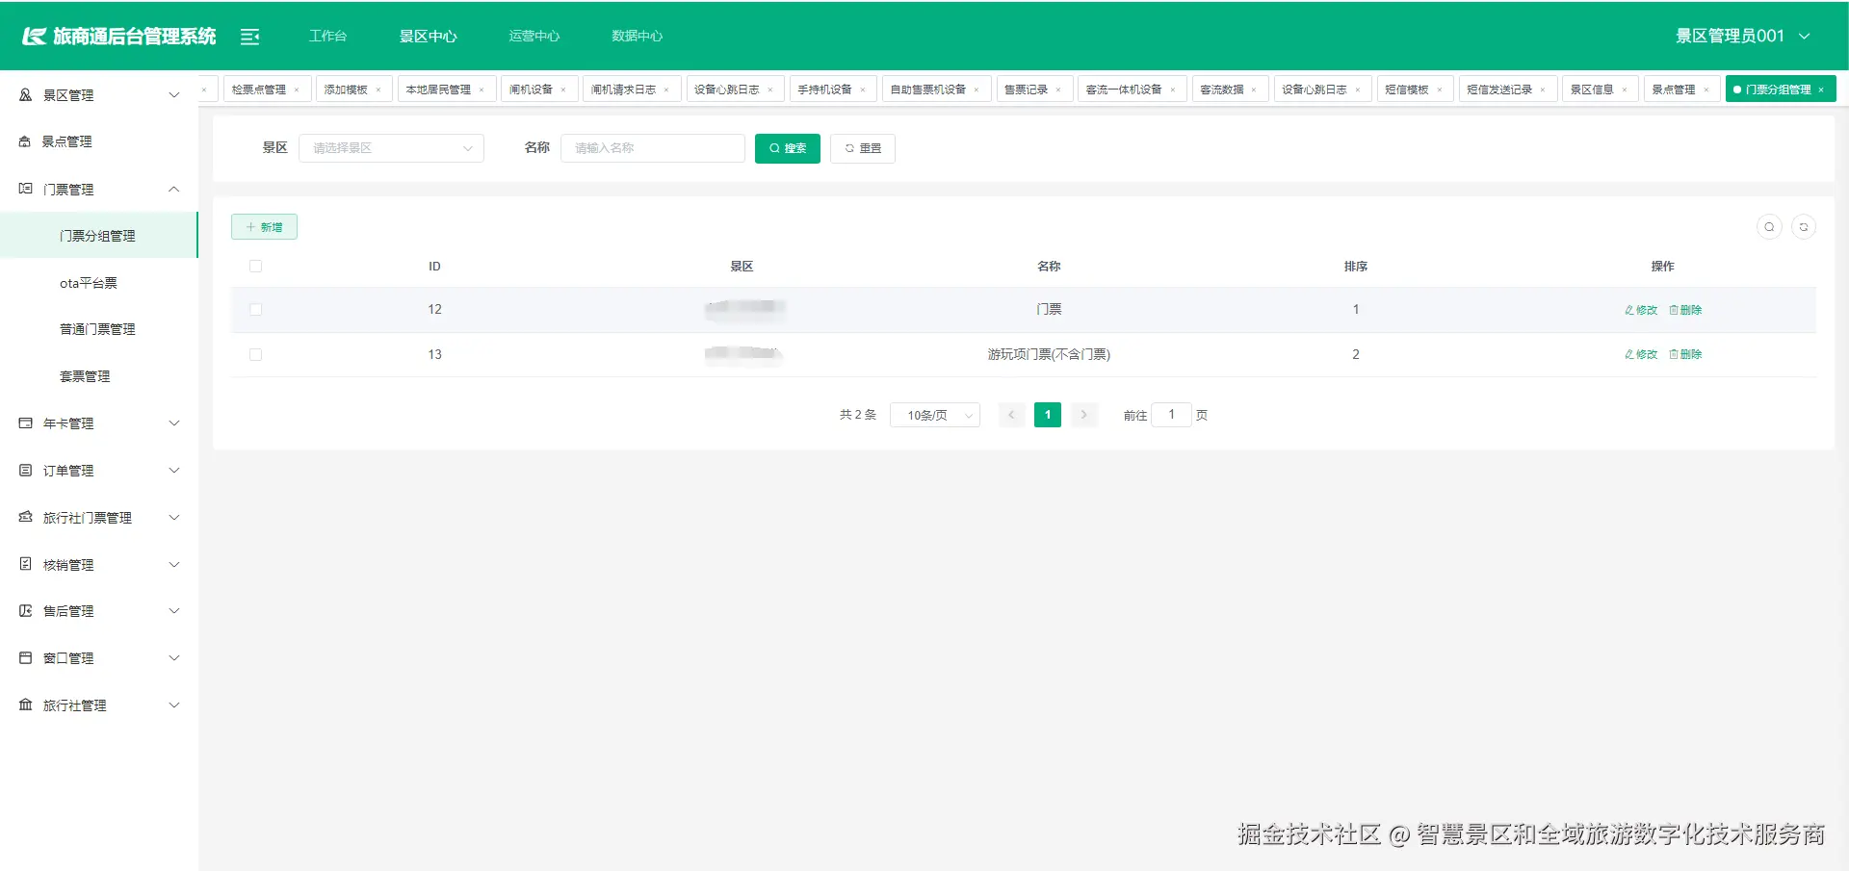Collapse the sidebar using the menu icon

[x=250, y=36]
